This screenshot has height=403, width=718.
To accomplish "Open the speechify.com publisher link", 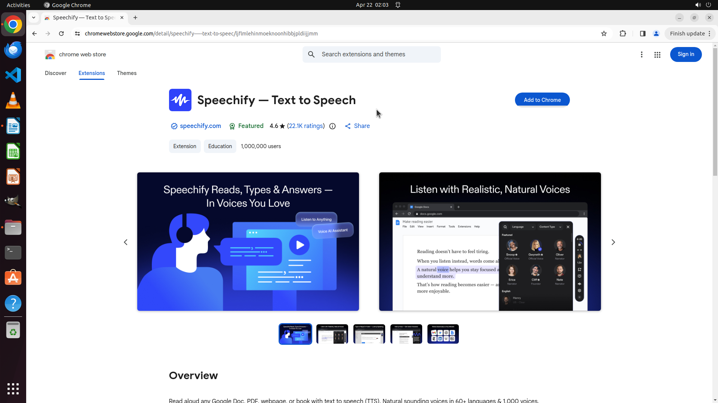I will [200, 126].
